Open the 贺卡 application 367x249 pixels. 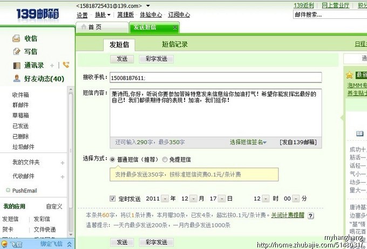[8, 230]
